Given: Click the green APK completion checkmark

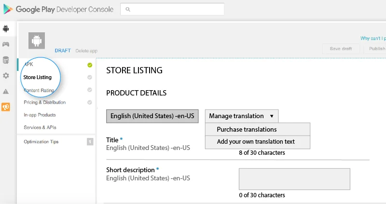Looking at the screenshot, I should point(90,65).
